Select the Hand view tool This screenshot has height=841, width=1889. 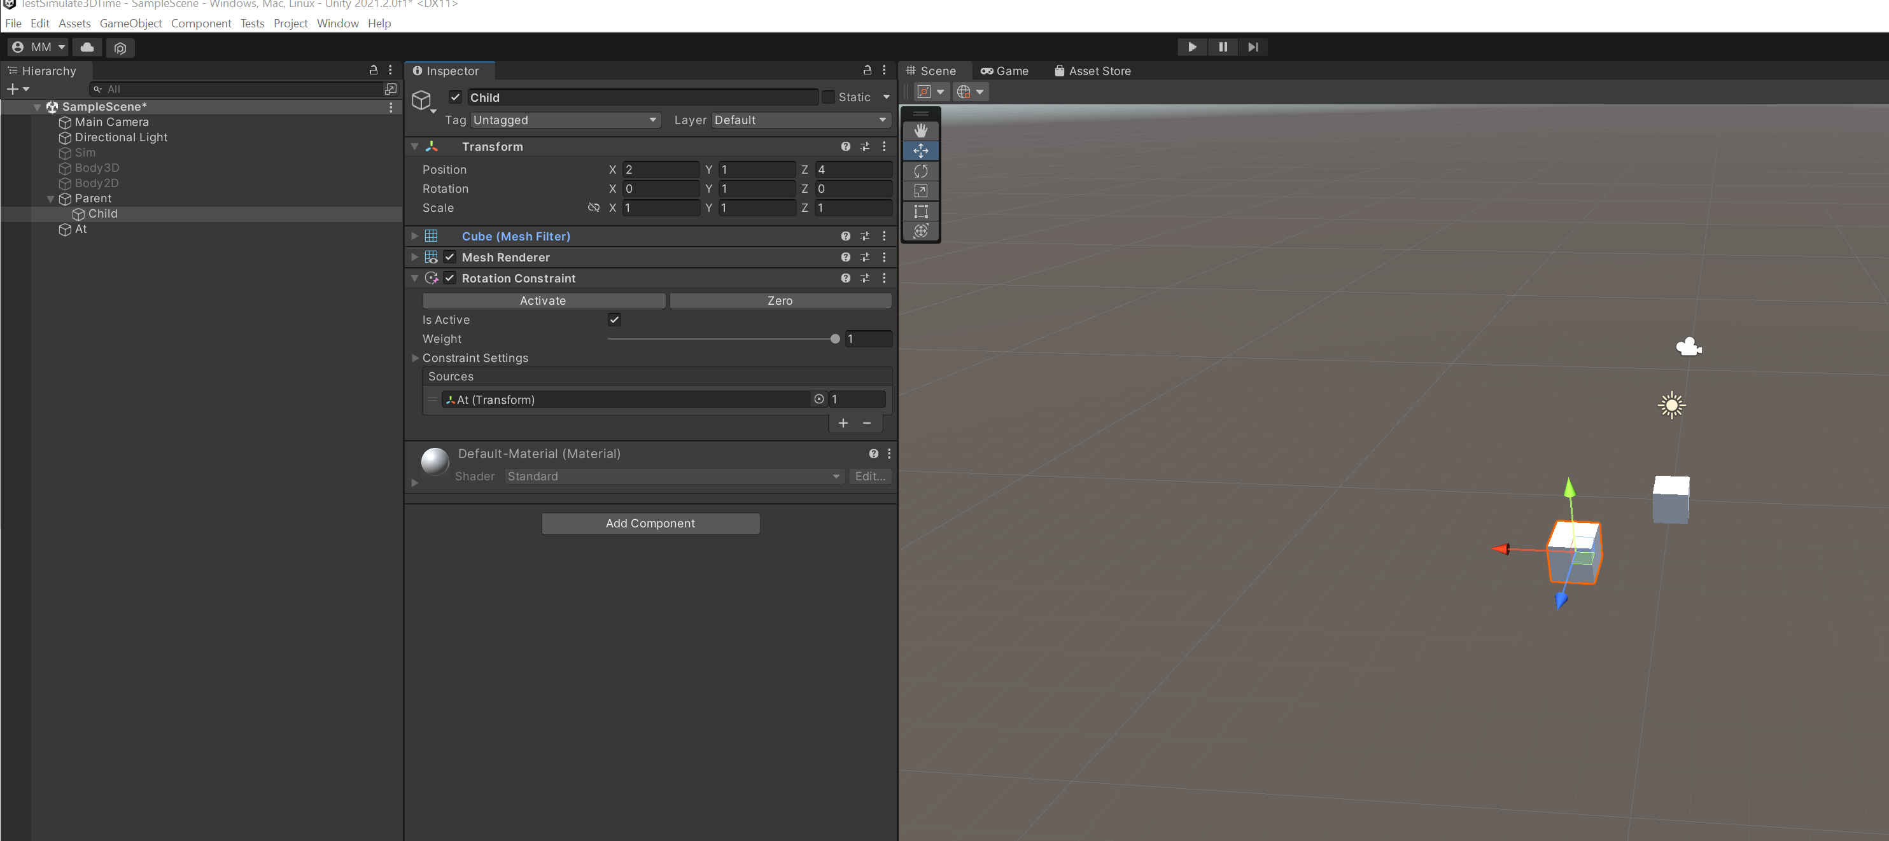[920, 130]
